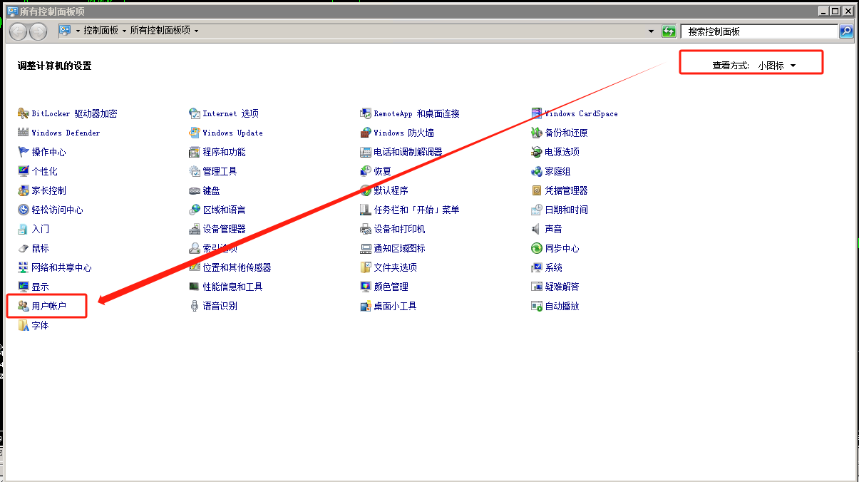Open the 恢复 link

pyautogui.click(x=382, y=171)
